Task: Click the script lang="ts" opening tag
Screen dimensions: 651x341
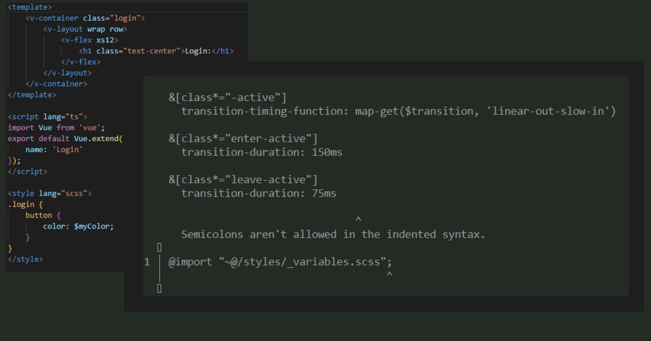Action: [47, 117]
